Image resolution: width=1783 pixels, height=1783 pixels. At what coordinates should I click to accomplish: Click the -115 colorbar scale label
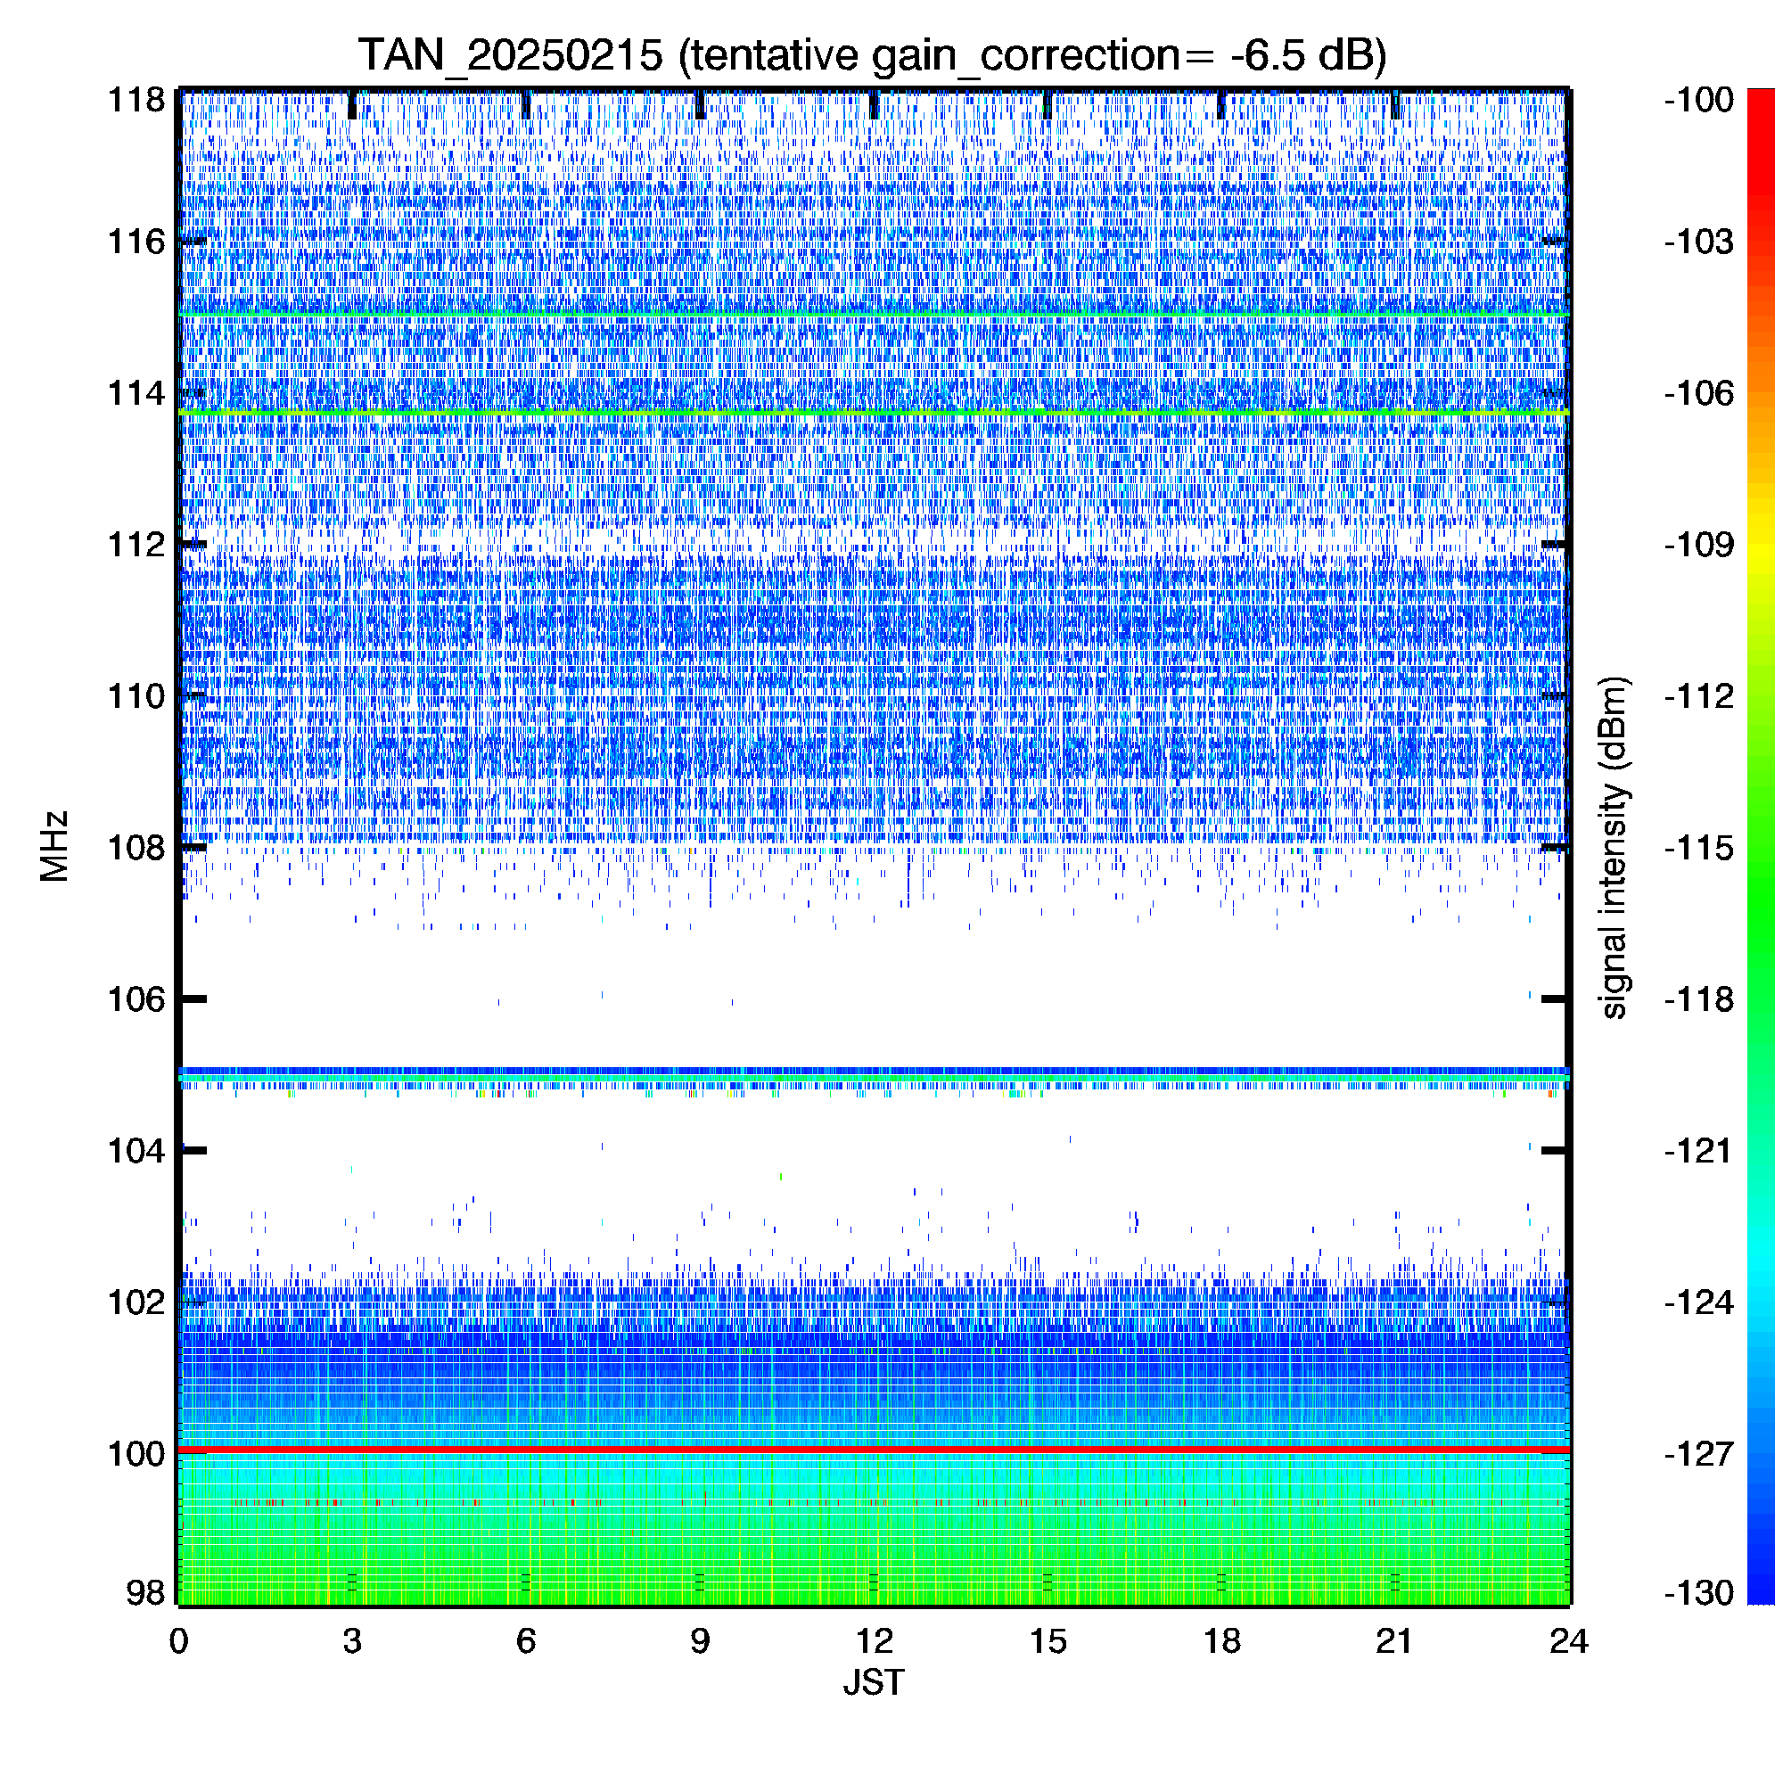coord(1698,847)
